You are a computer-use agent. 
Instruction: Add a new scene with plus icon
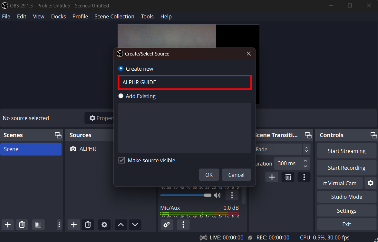pos(8,225)
